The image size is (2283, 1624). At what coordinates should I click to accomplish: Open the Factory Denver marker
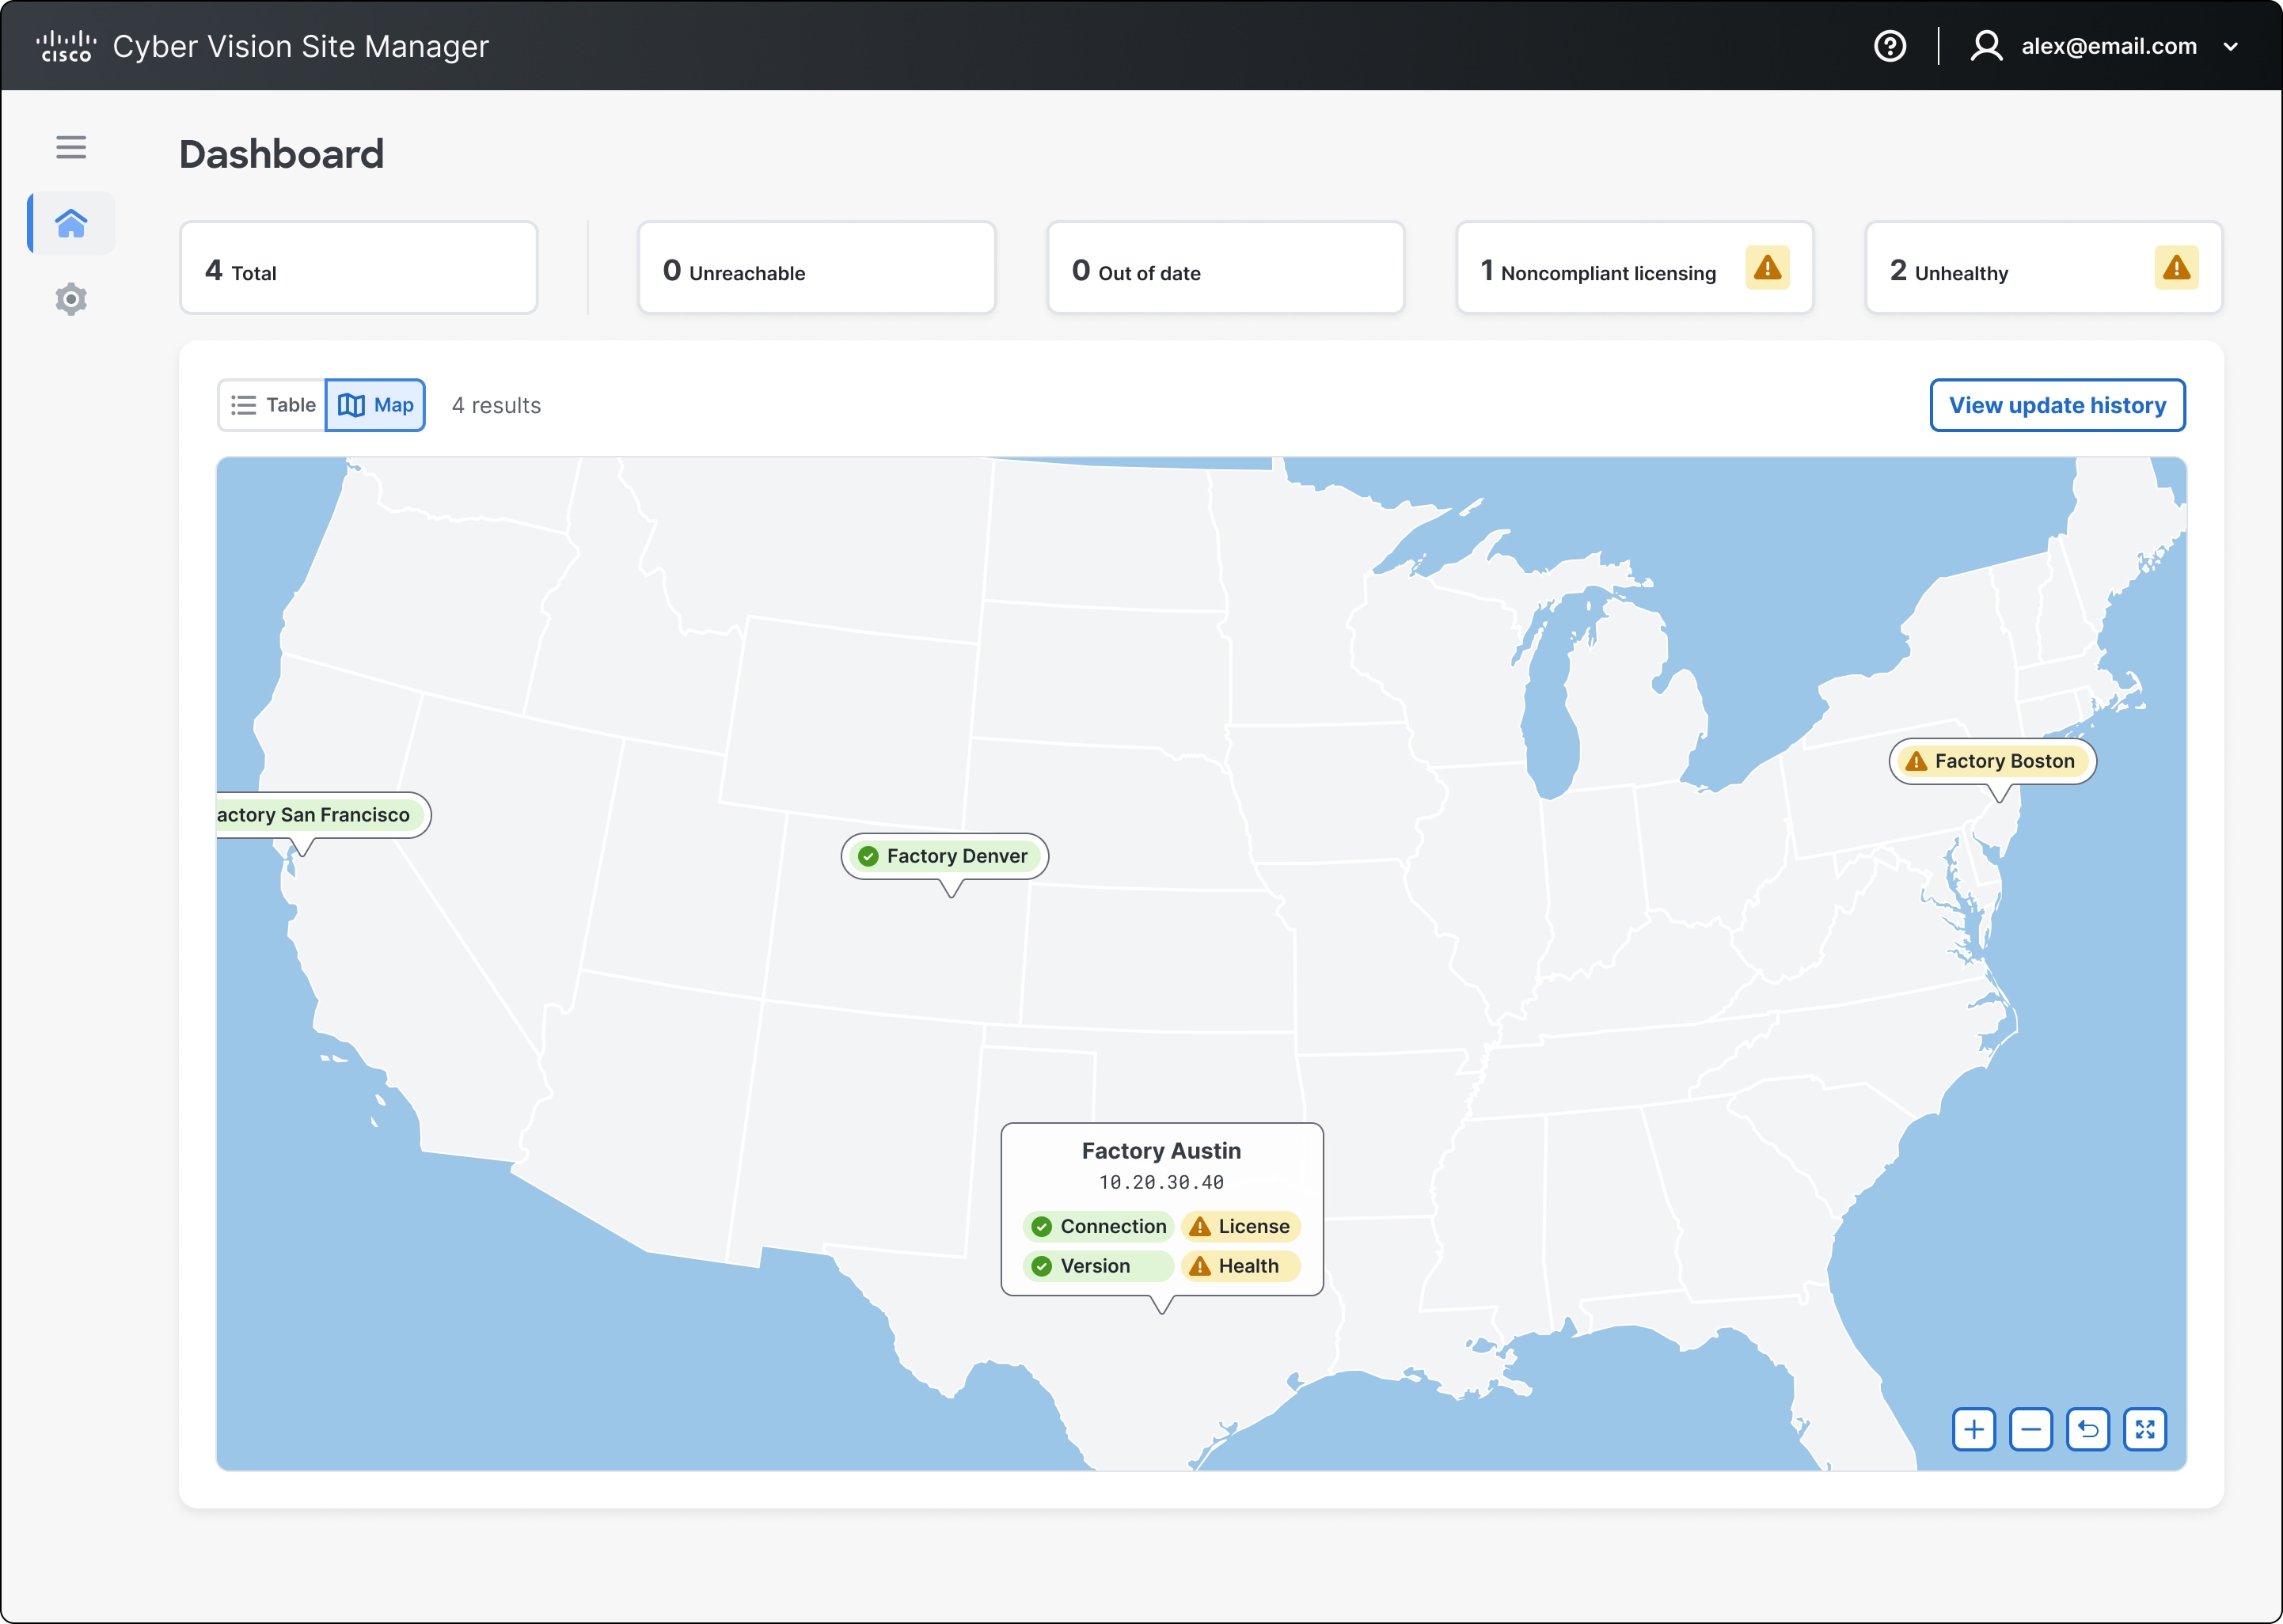(x=944, y=856)
